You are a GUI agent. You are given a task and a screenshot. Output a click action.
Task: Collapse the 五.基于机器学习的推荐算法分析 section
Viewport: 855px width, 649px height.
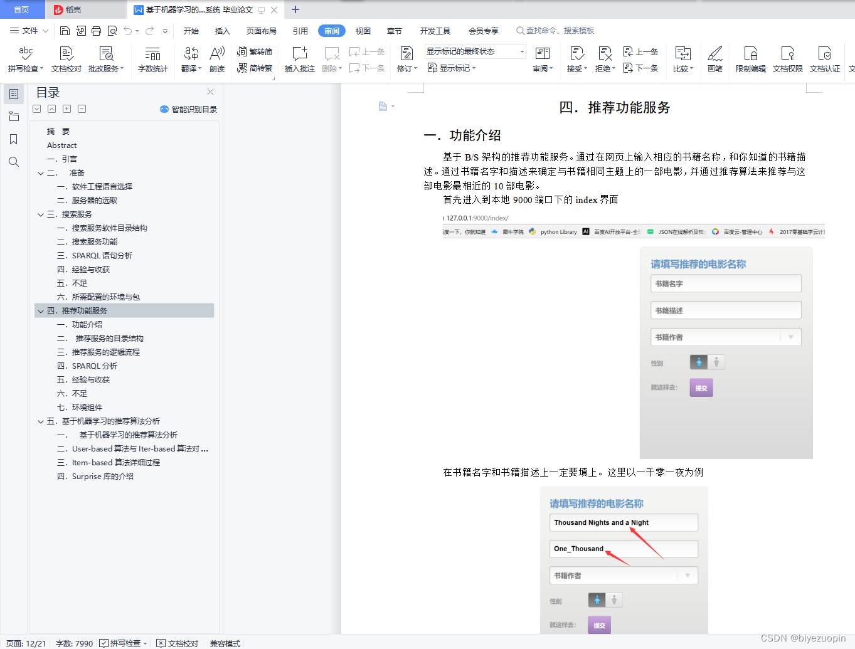pyautogui.click(x=40, y=421)
